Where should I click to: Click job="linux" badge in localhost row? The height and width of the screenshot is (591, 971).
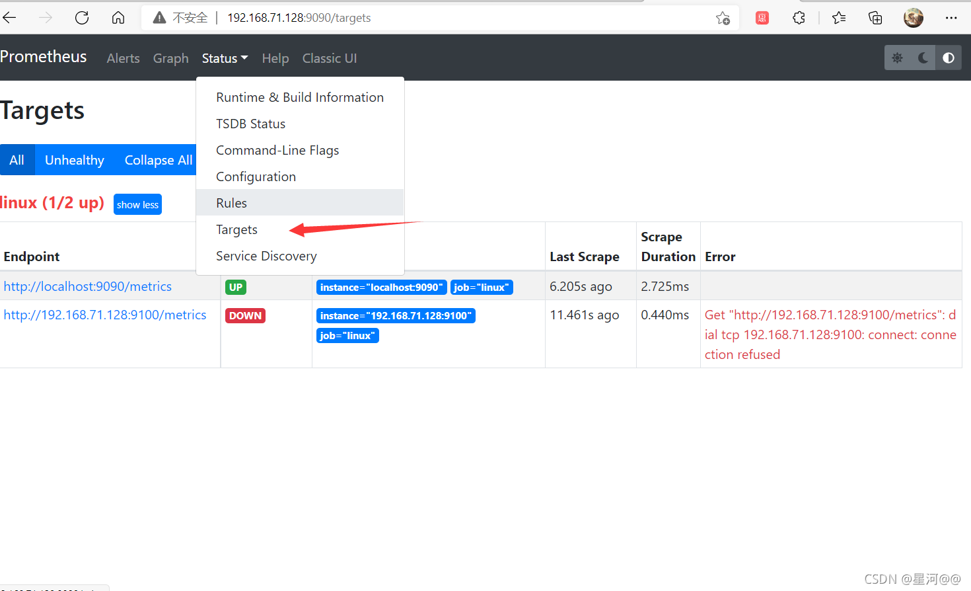pyautogui.click(x=482, y=287)
